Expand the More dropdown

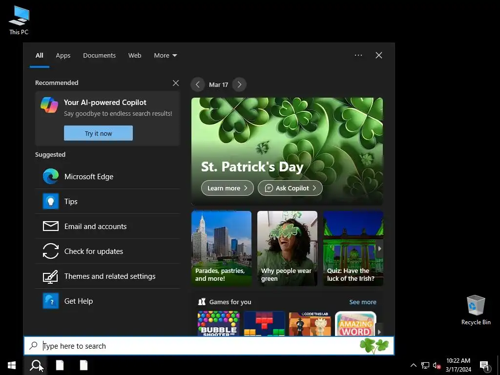[166, 56]
